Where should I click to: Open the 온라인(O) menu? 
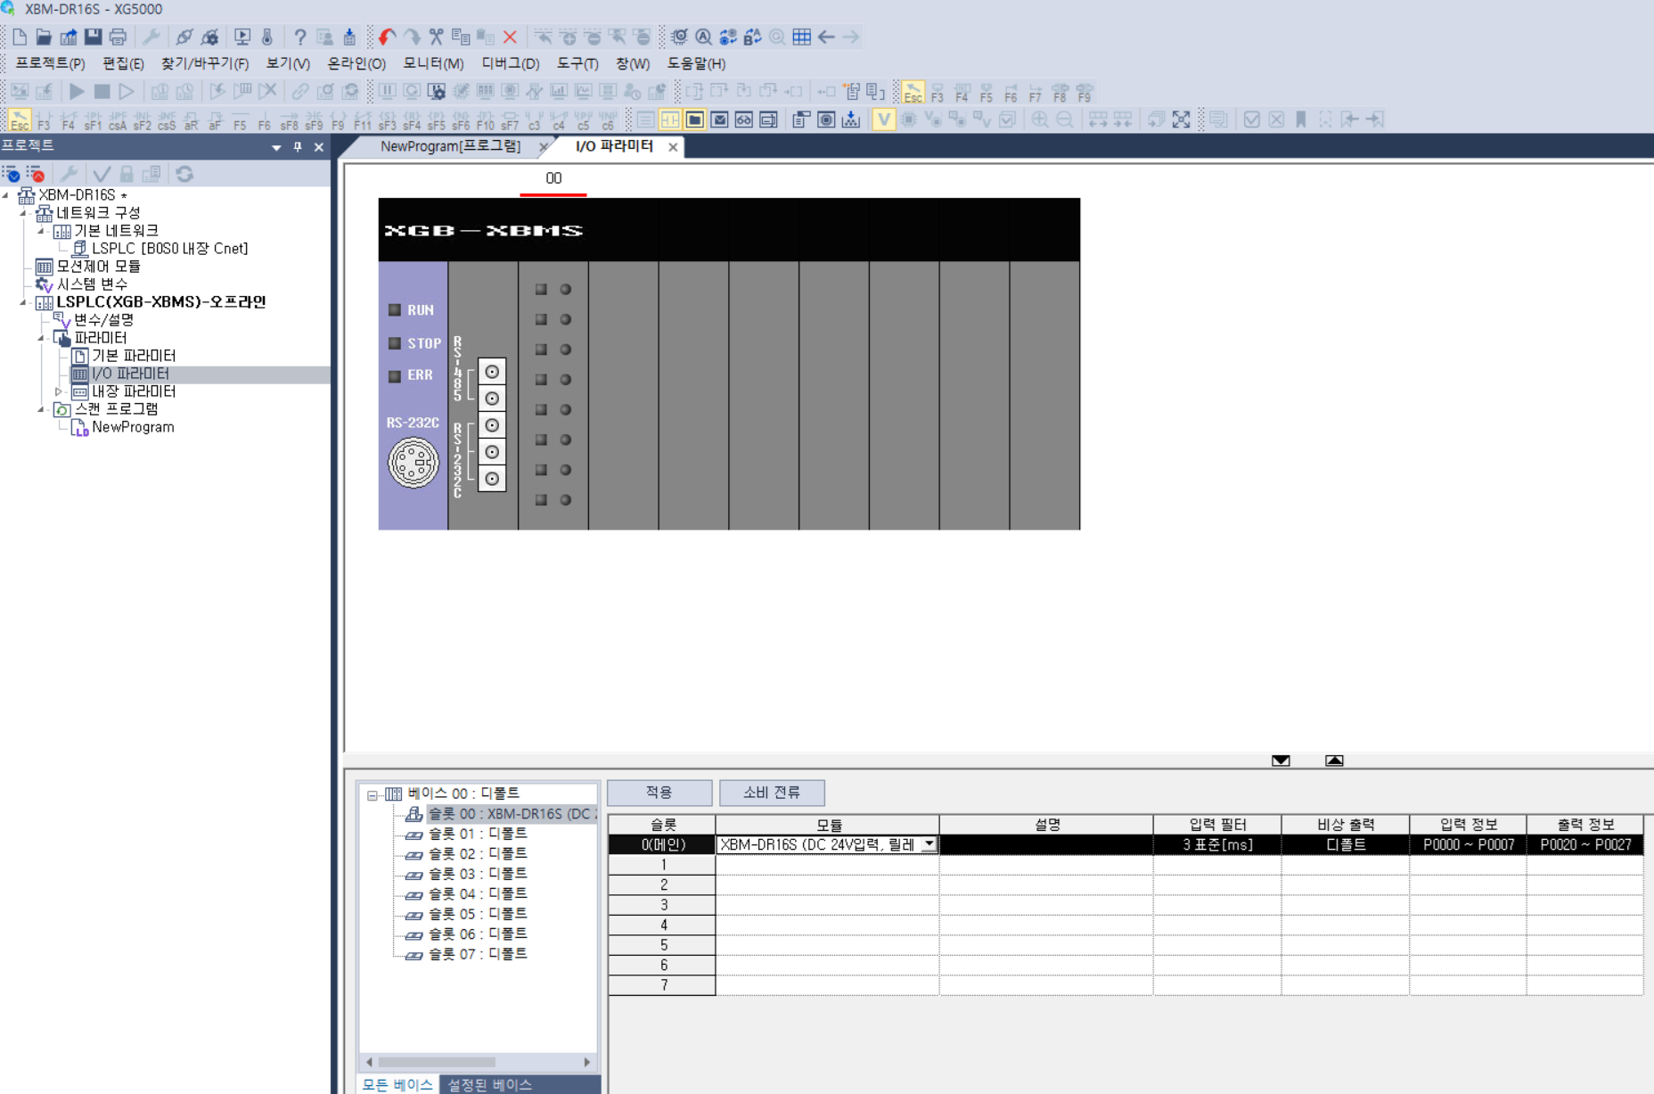(x=356, y=63)
